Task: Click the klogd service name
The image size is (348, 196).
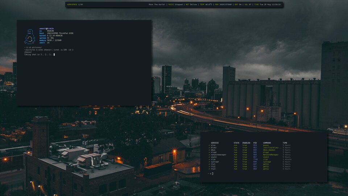Action: (x=214, y=152)
